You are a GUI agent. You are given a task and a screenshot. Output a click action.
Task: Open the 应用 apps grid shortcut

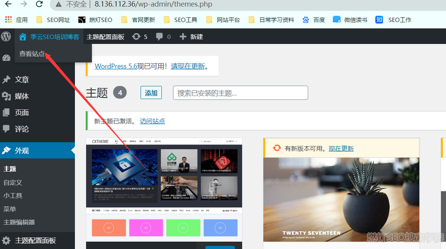[x=16, y=19]
